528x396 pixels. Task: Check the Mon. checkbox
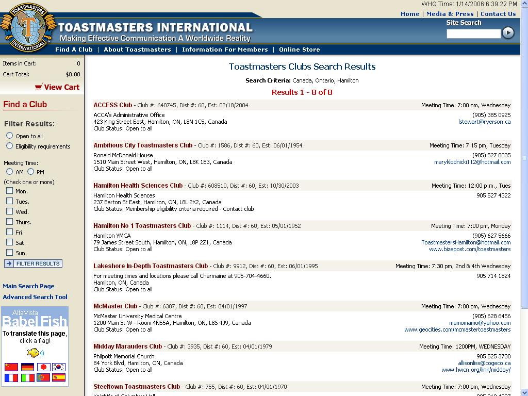pos(9,191)
